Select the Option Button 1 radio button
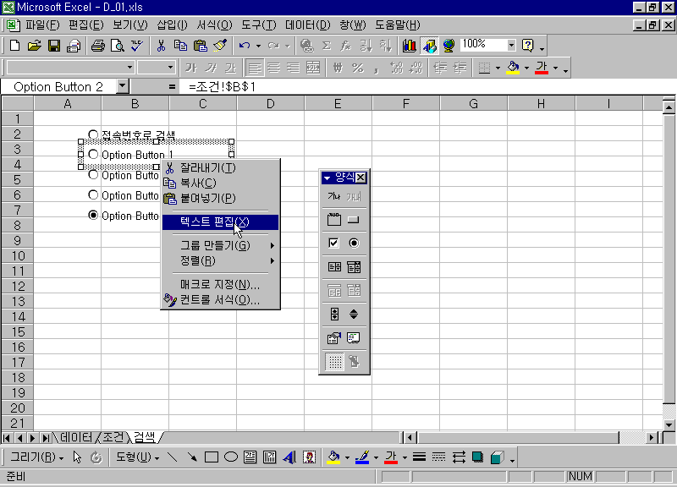677x487 pixels. click(93, 155)
